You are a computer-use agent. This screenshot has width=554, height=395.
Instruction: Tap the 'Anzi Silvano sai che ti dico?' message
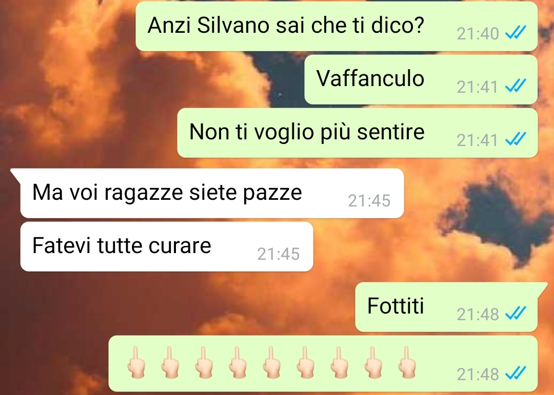click(337, 27)
